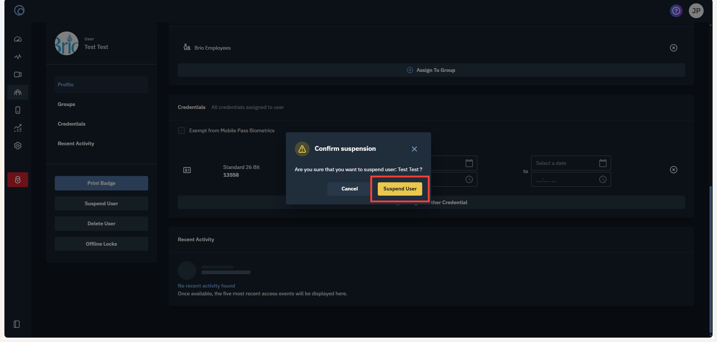This screenshot has width=717, height=342.
Task: Select the users group icon in sidebar
Action: pos(18,92)
